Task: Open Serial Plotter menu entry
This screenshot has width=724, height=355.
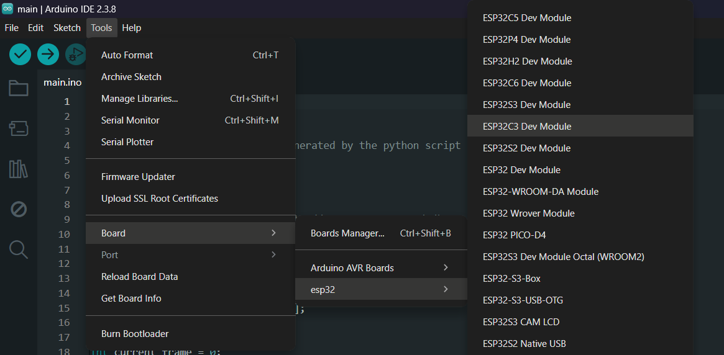Action: [x=190, y=142]
